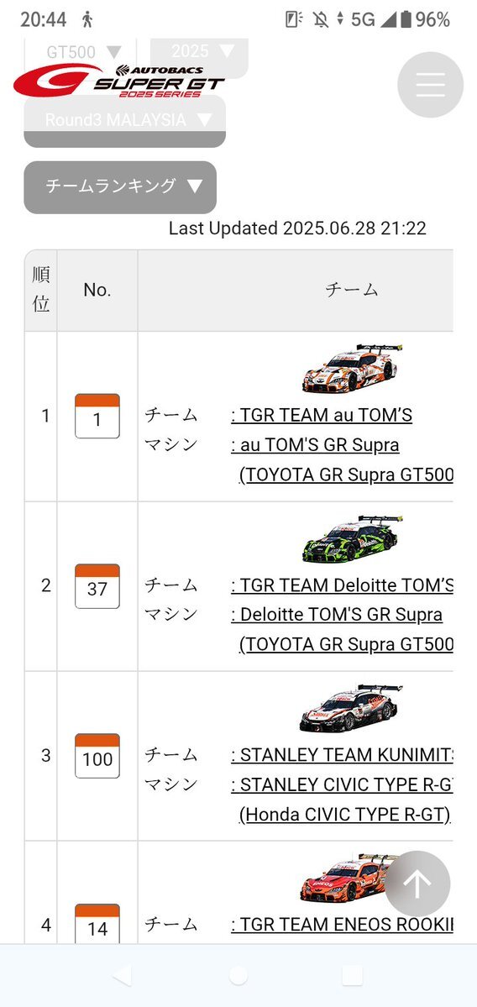Image resolution: width=477 pixels, height=1007 pixels.
Task: Tap the au TOM'S car thumbnail
Action: [x=352, y=368]
